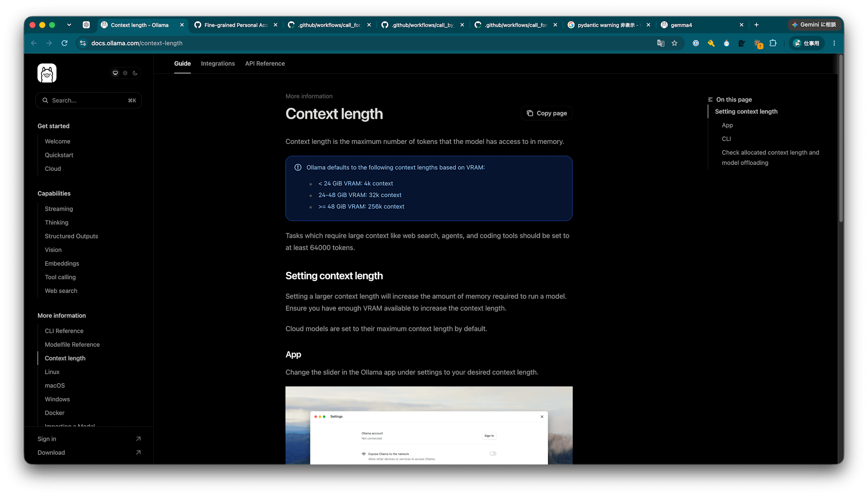868x496 pixels.
Task: Switch to system theme mode
Action: tap(115, 73)
